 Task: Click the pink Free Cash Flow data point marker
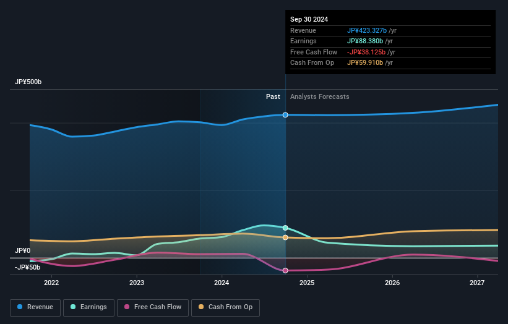285,271
